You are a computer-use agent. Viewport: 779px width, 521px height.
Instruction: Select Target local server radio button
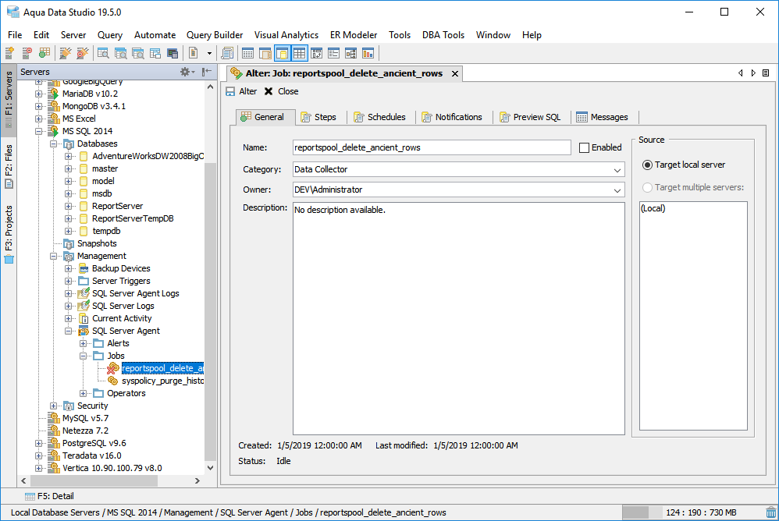click(647, 165)
